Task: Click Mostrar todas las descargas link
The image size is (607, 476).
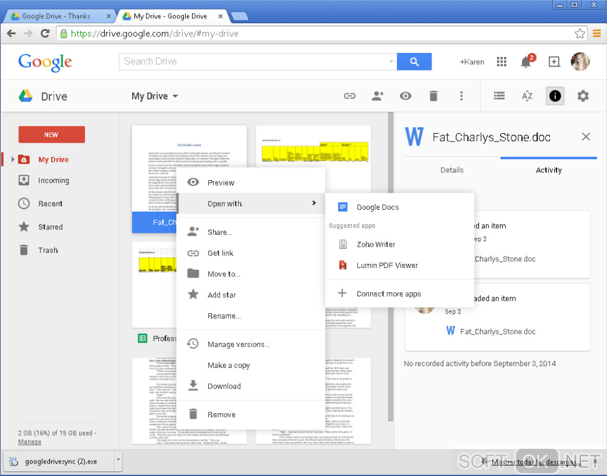Action: (536, 462)
